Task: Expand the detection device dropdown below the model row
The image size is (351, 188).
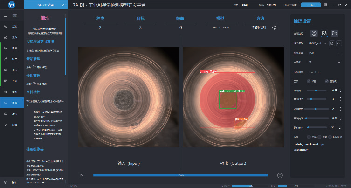Action: (x=324, y=53)
